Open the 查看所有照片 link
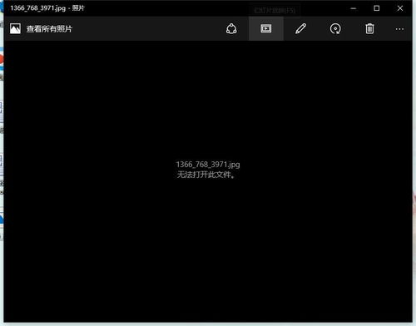 49,29
